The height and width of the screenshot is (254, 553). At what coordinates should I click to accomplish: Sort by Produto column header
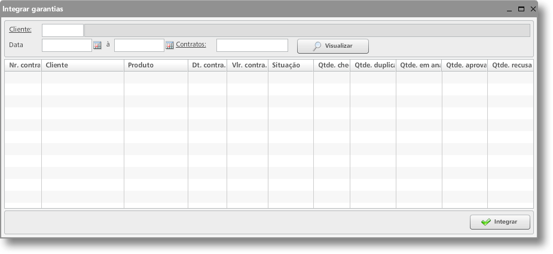click(x=156, y=66)
